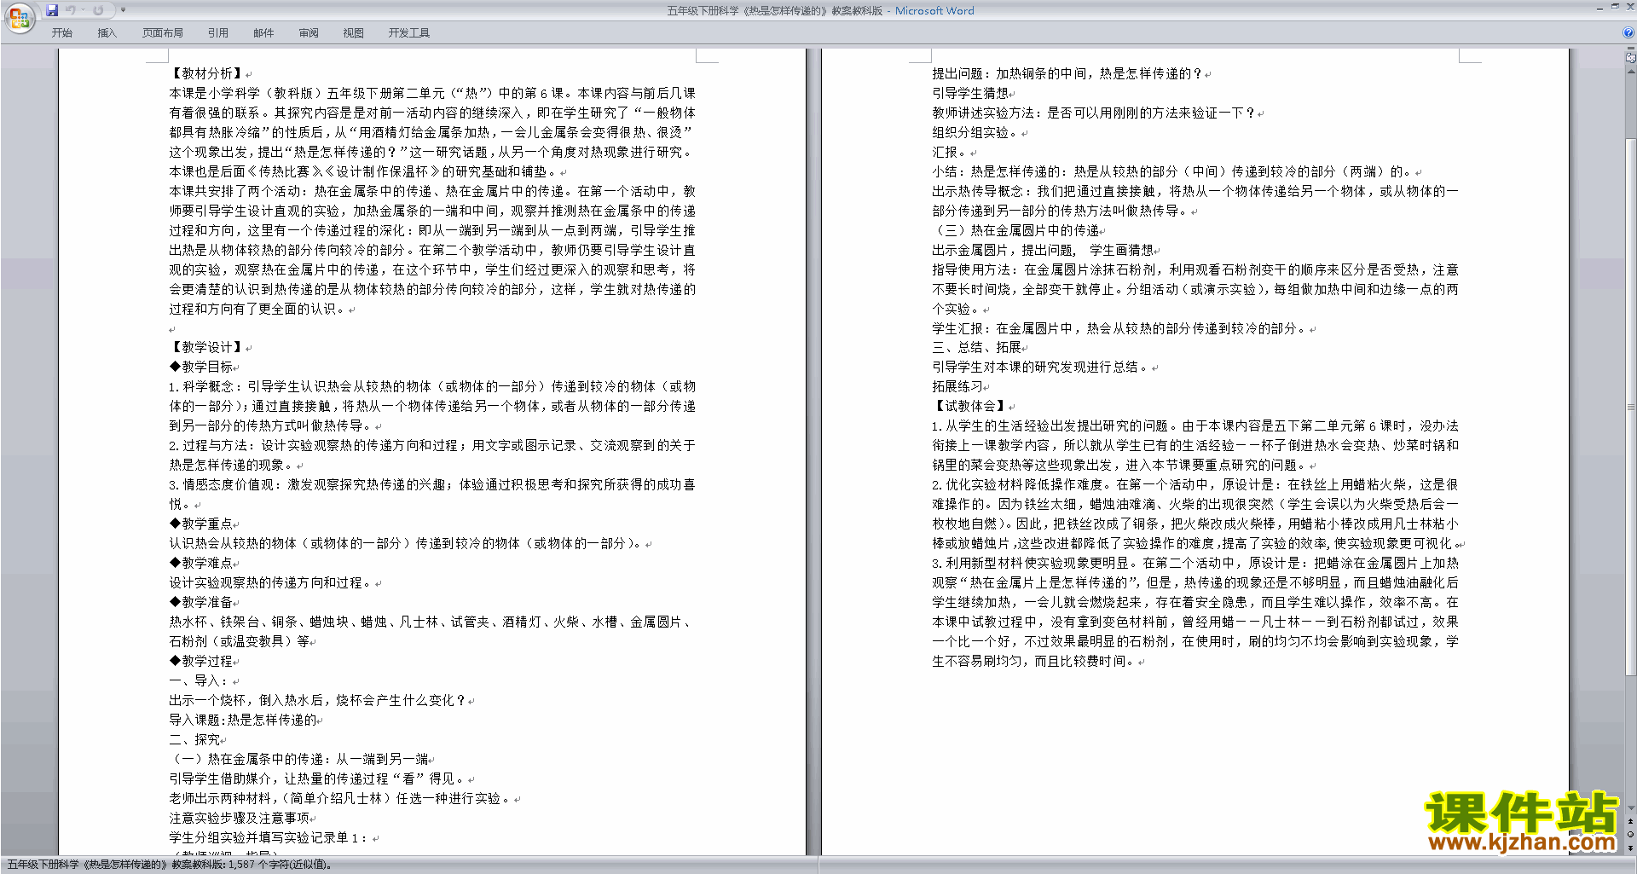Click the heading 【试教体会】
Viewport: 1637px width, 874px height.
click(969, 406)
